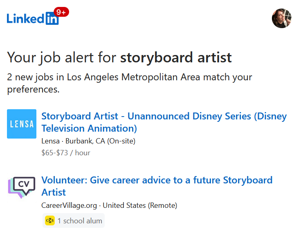Open the profile avatar photo
294x238 pixels.
pos(281,18)
